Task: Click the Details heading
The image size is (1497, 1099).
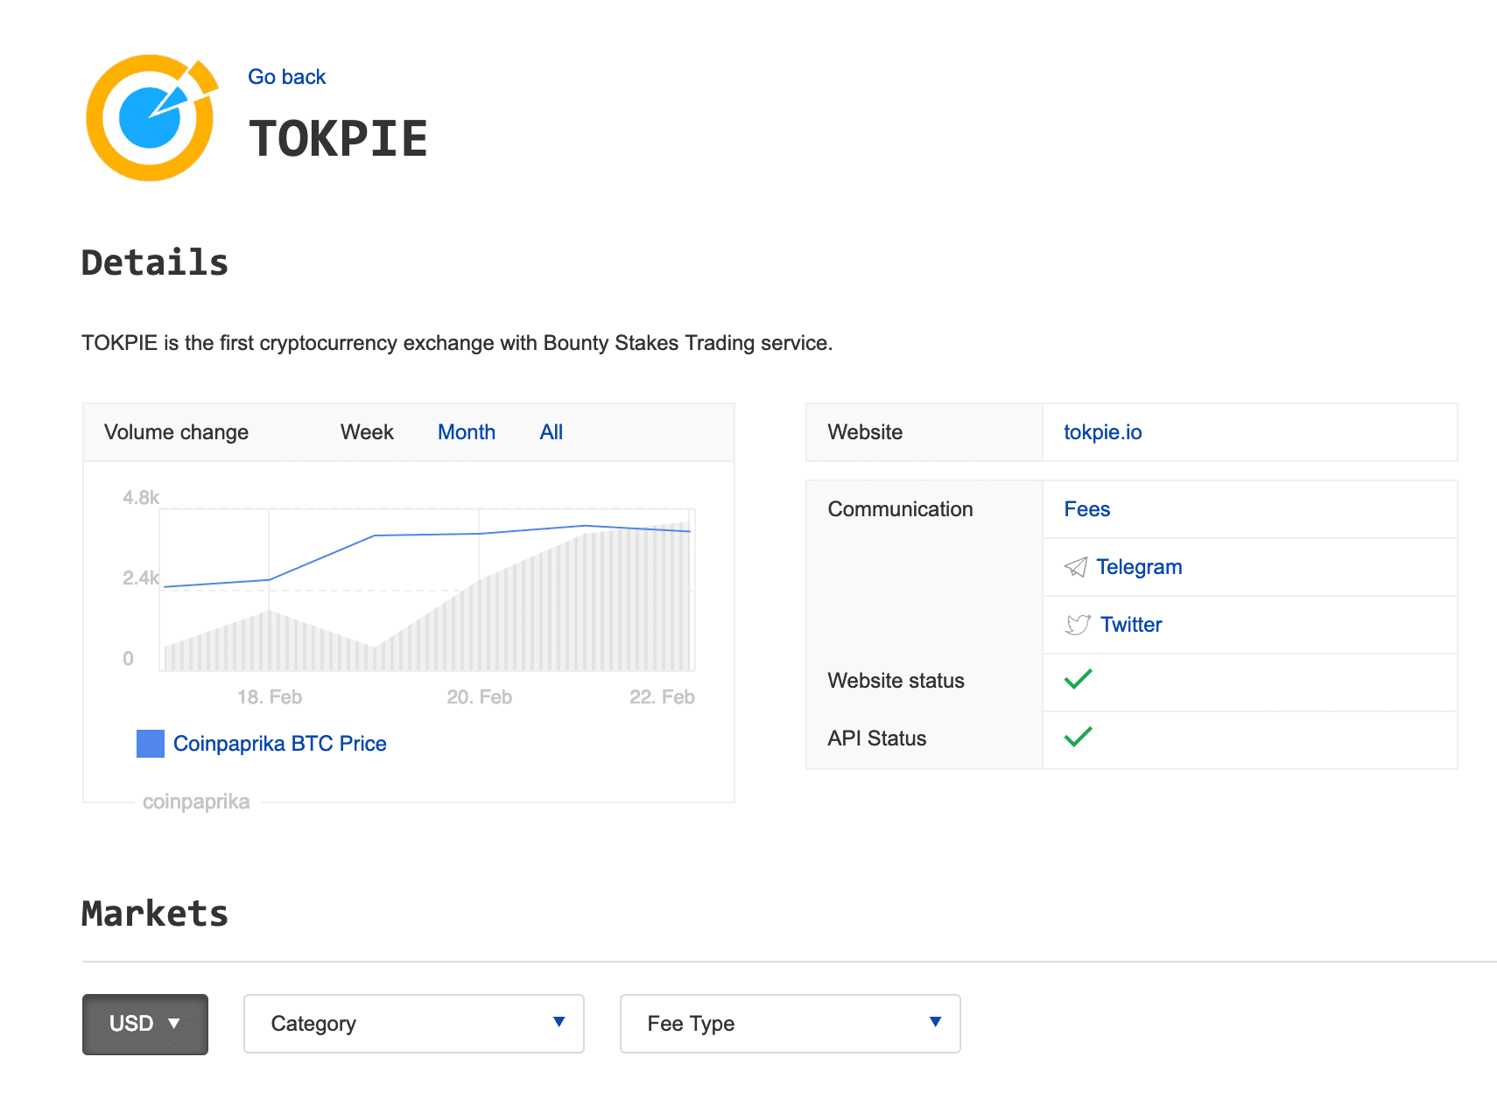Action: point(155,262)
